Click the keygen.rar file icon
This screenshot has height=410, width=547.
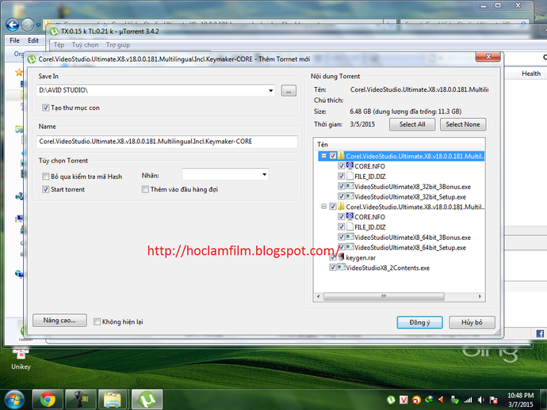pyautogui.click(x=341, y=257)
